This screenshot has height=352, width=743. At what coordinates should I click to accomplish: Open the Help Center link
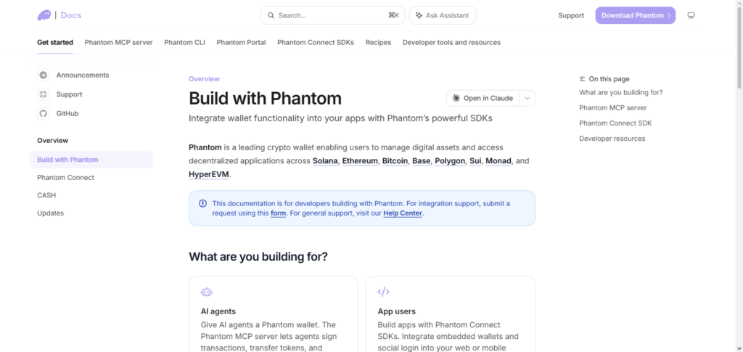tap(403, 213)
